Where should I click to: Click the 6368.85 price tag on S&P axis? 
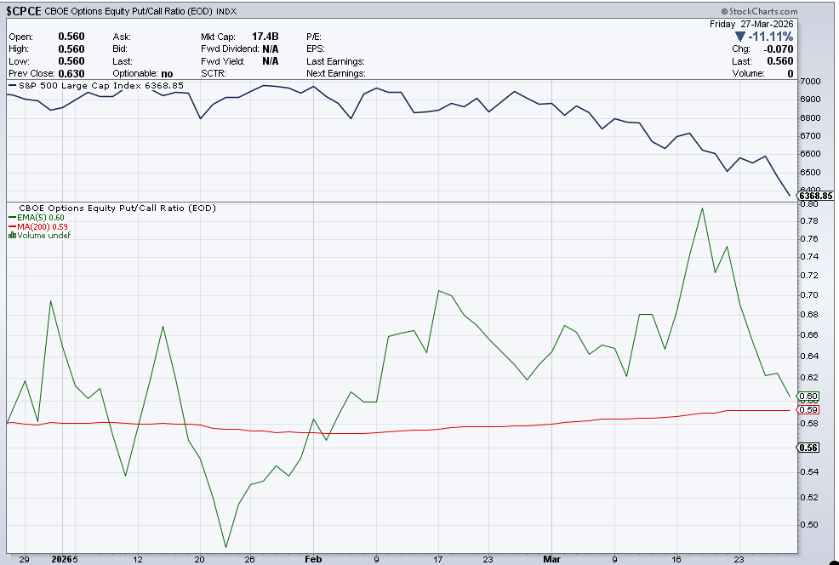815,196
